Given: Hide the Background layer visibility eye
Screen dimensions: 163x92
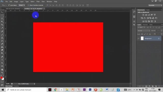Looking at the screenshot, I should (139, 38).
